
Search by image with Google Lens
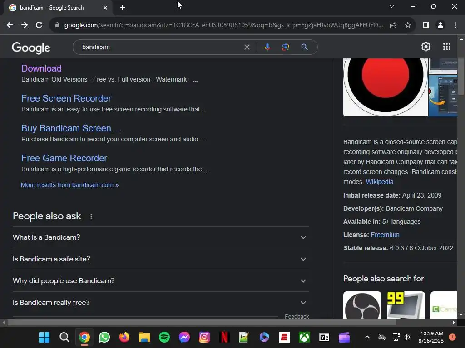point(286,47)
